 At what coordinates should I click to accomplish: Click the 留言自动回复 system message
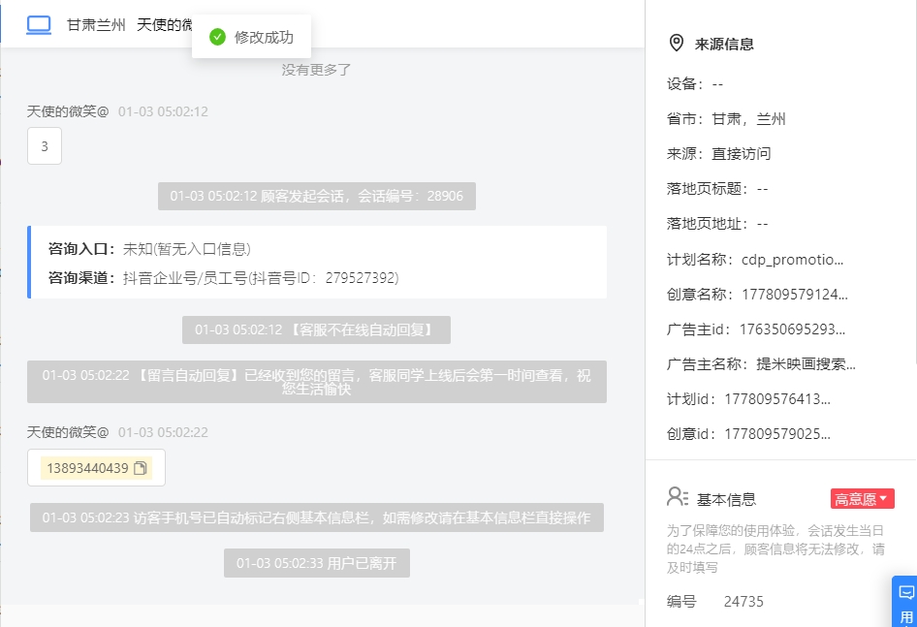coord(316,382)
